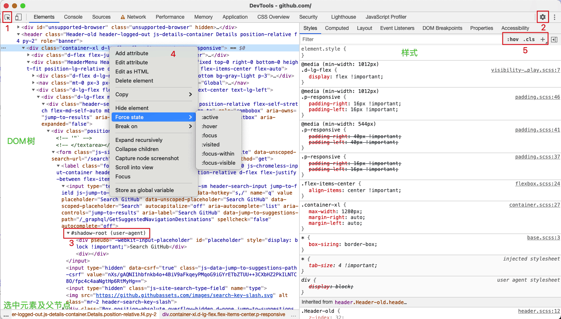This screenshot has height=319, width=561.
Task: Click the element.style rule block
Action: point(430,52)
